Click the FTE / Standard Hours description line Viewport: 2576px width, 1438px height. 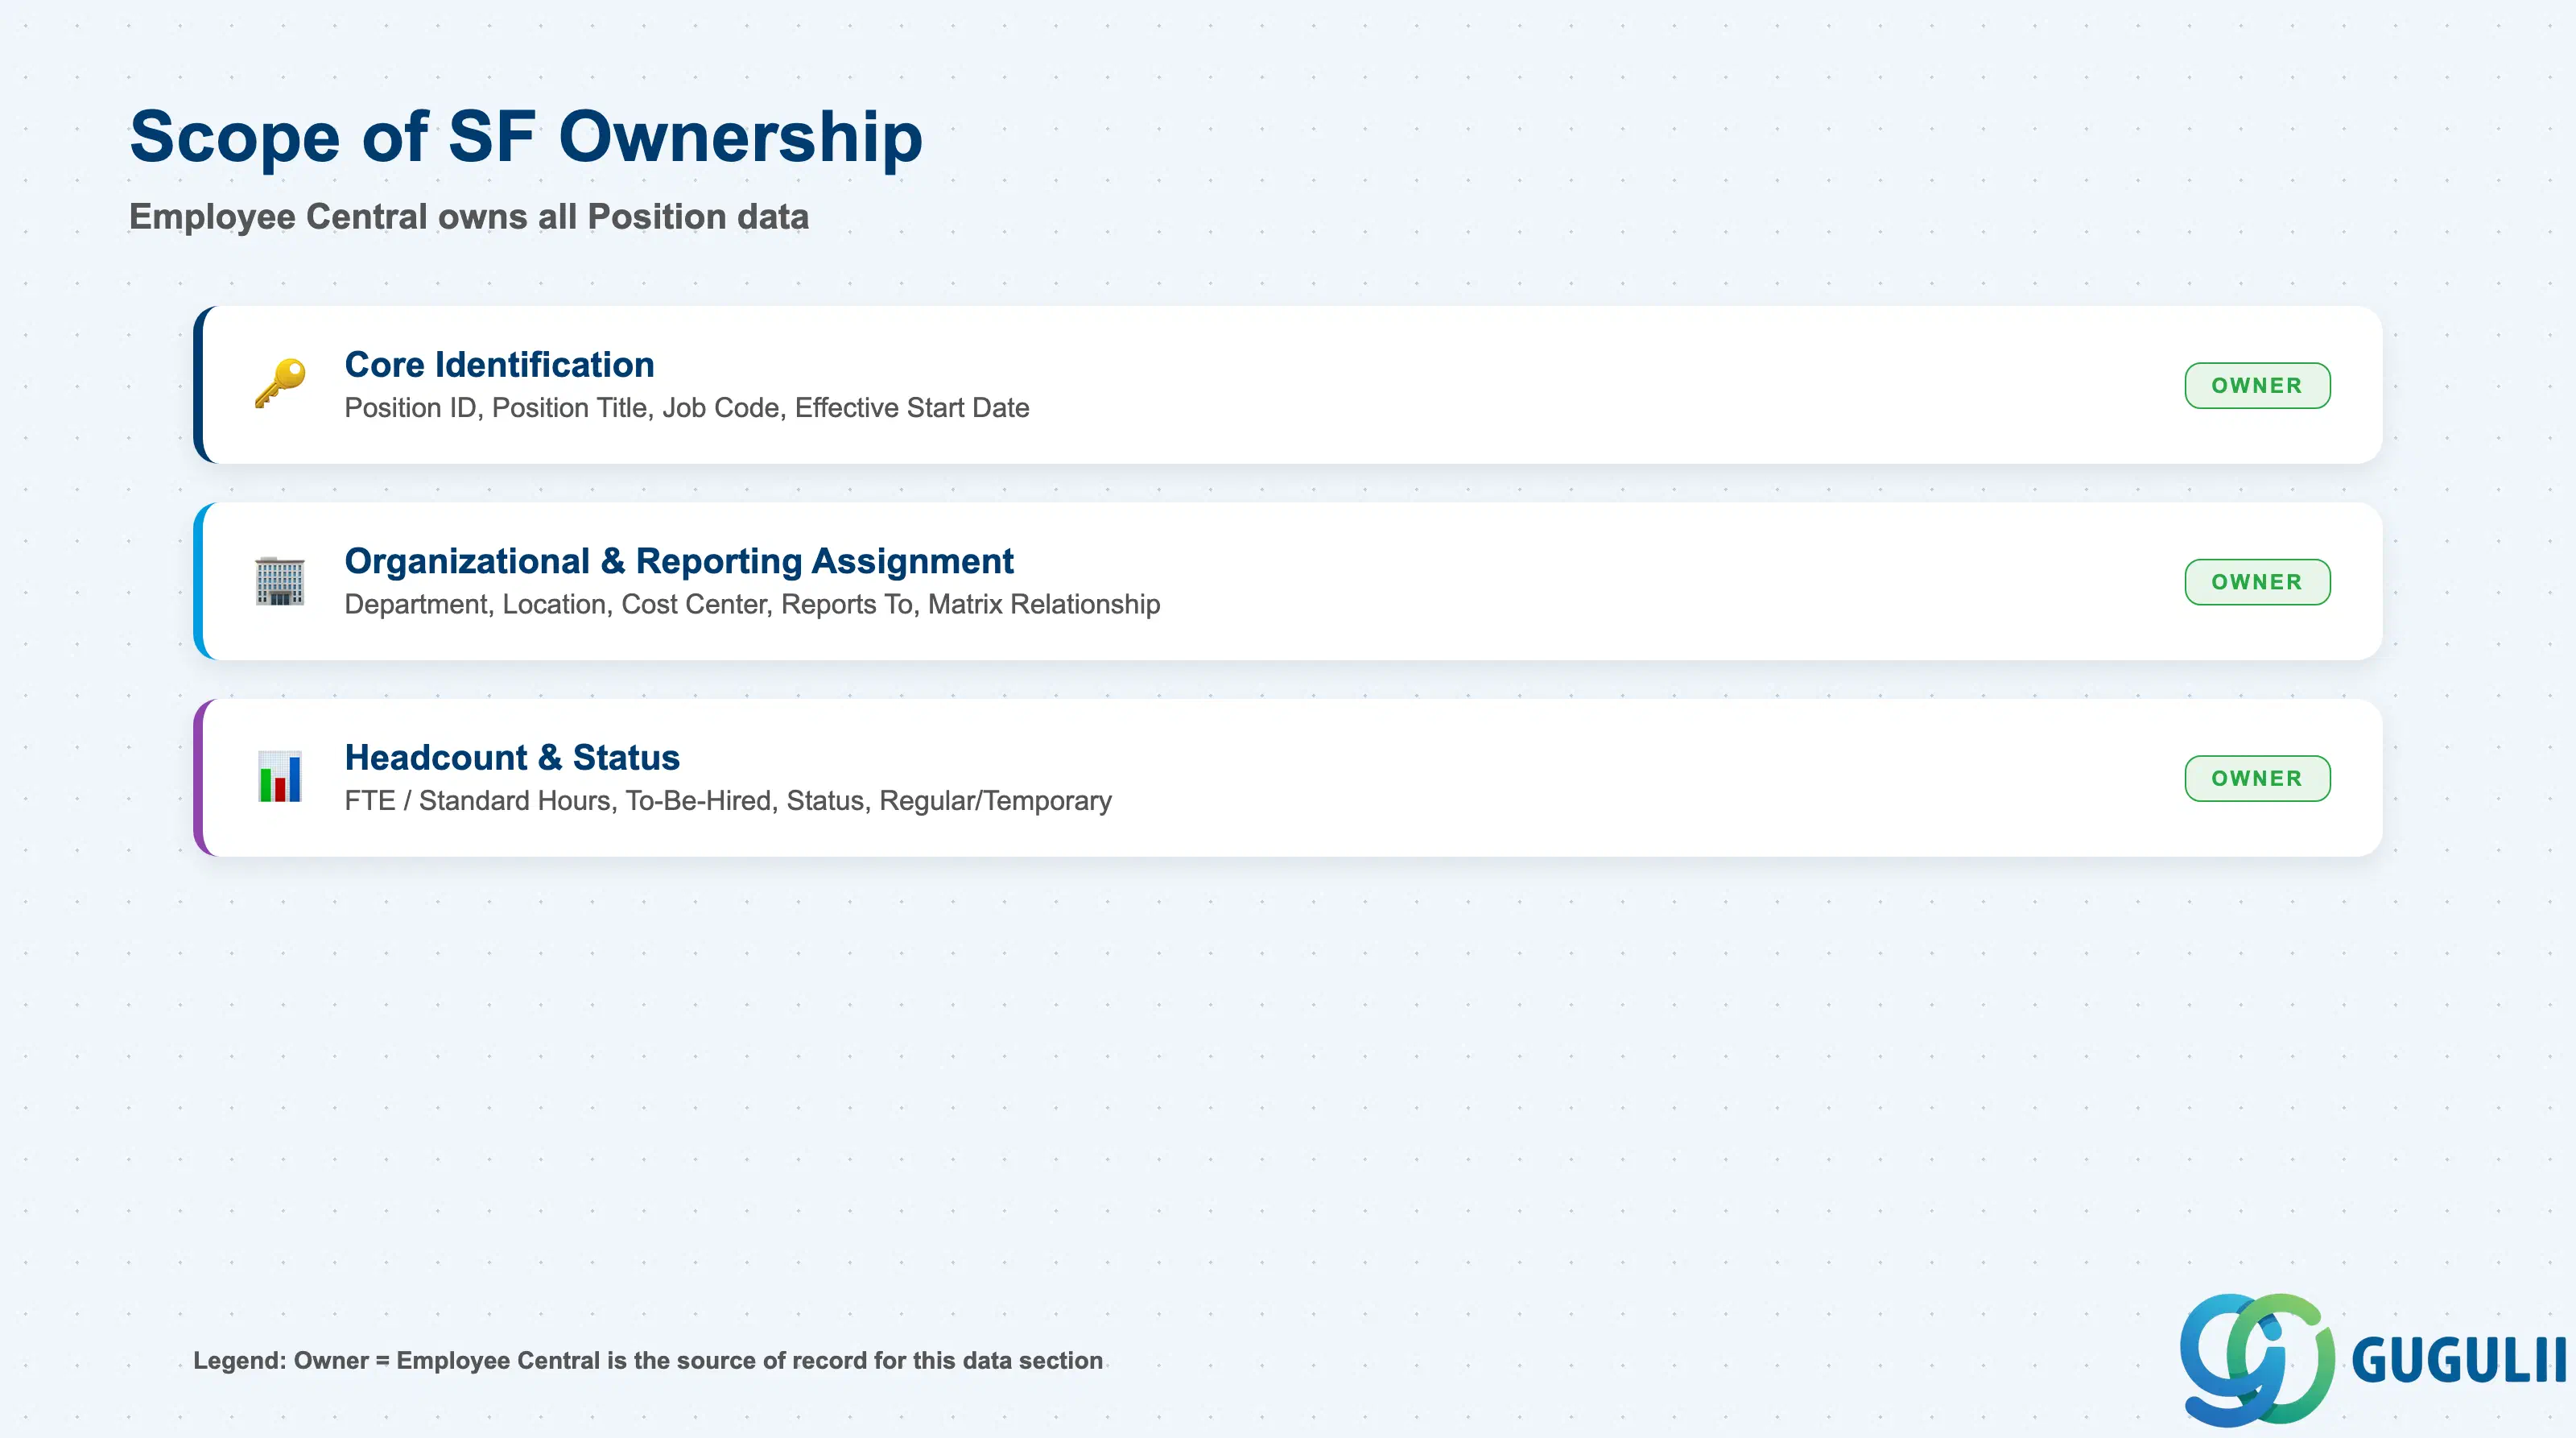pos(728,801)
